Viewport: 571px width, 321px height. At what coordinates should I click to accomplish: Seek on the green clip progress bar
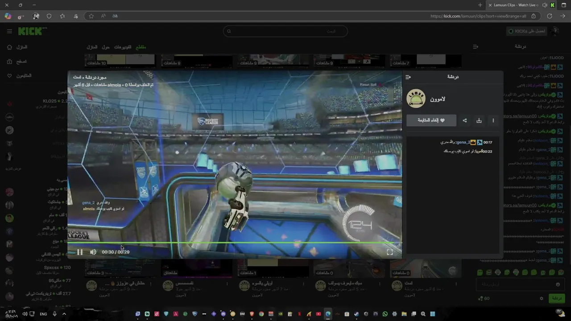click(x=235, y=243)
